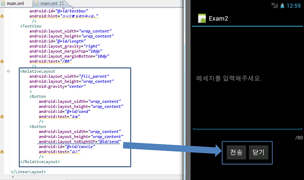Viewport: 304px width, 180px height.
Task: Click the warning marker beside android:hint line
Action: 2,16
